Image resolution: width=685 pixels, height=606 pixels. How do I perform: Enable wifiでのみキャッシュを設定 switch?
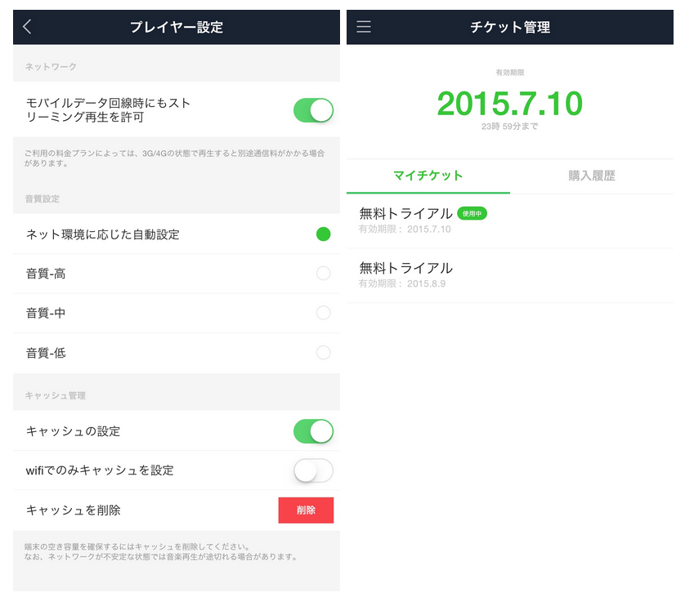pyautogui.click(x=313, y=470)
